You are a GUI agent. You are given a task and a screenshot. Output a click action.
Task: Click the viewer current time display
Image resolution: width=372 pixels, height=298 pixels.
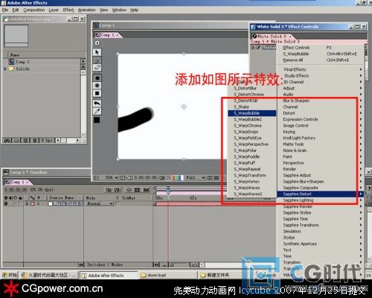[145, 177]
